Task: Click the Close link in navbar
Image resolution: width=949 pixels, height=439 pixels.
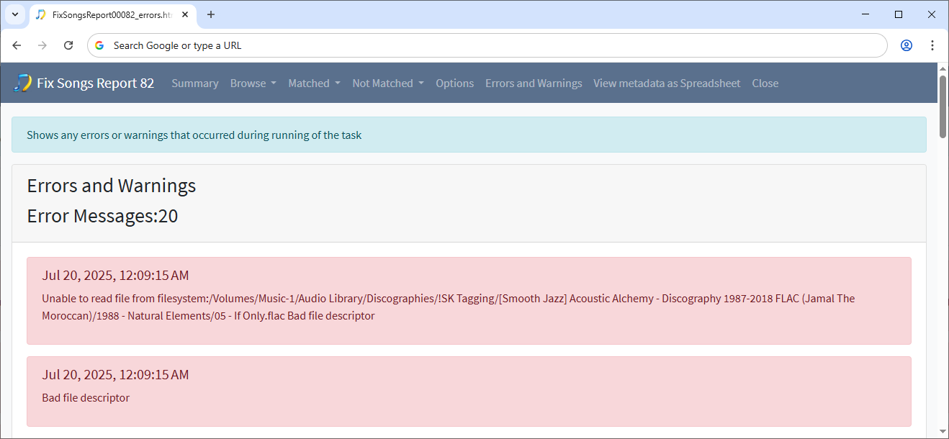Action: click(765, 83)
